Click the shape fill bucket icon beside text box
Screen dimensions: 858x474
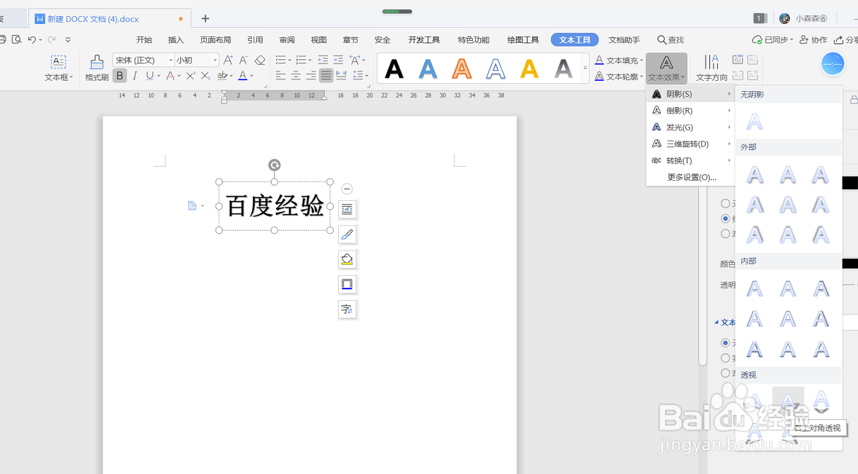click(x=347, y=260)
